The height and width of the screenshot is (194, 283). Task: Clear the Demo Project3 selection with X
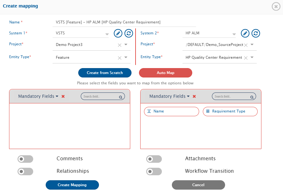click(x=119, y=45)
